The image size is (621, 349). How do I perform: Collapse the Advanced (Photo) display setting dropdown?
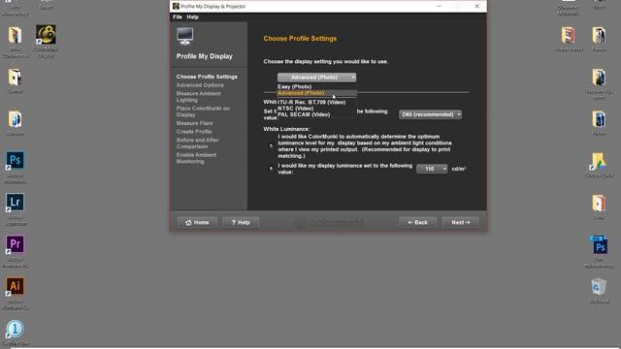(317, 78)
